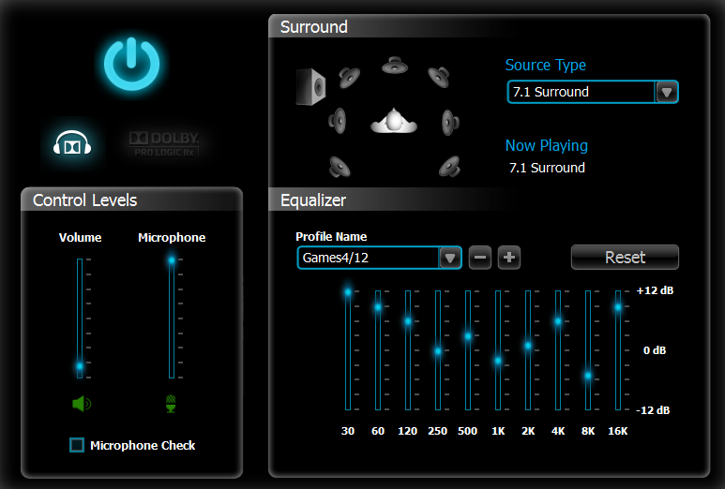Mute microphone using green mic icon
Viewport: 725px width, 489px height.
[x=171, y=404]
